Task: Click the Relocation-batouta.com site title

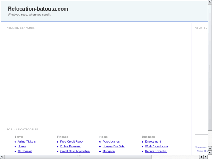Action: tap(38, 9)
